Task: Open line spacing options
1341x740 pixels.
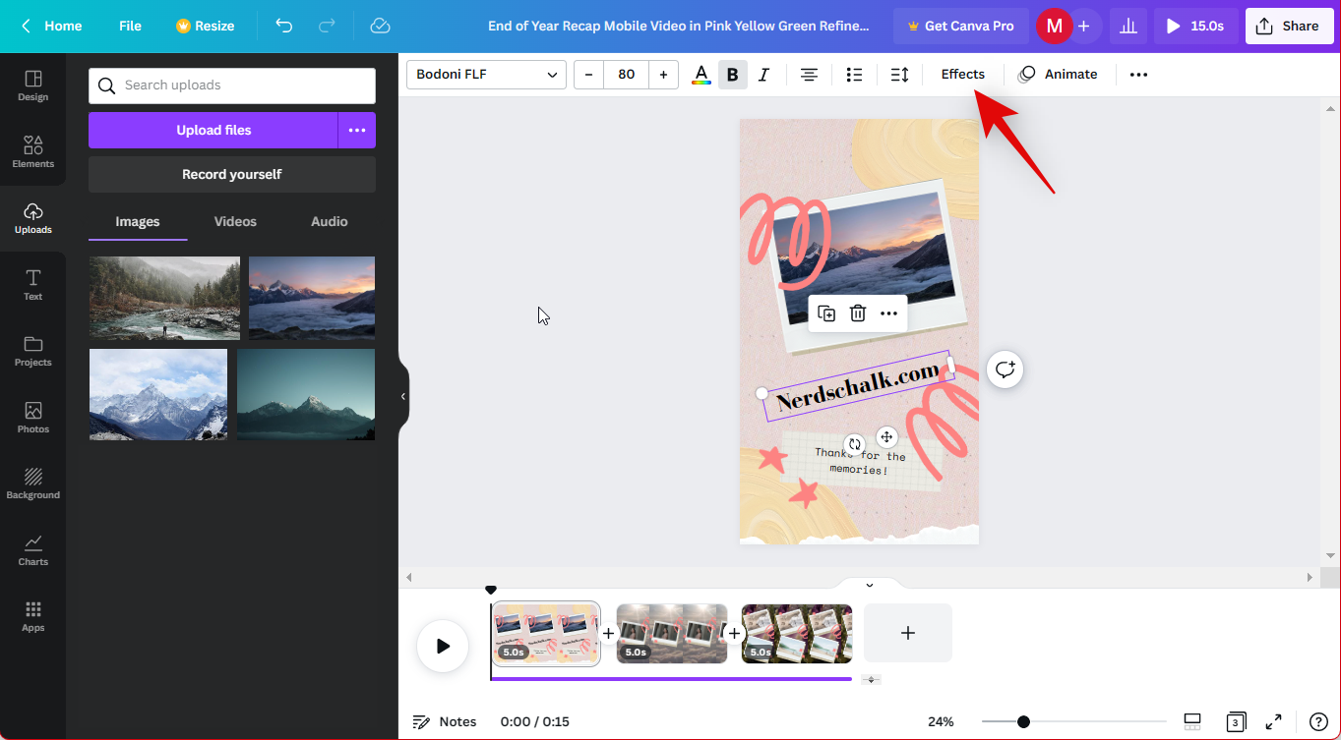Action: (x=899, y=75)
